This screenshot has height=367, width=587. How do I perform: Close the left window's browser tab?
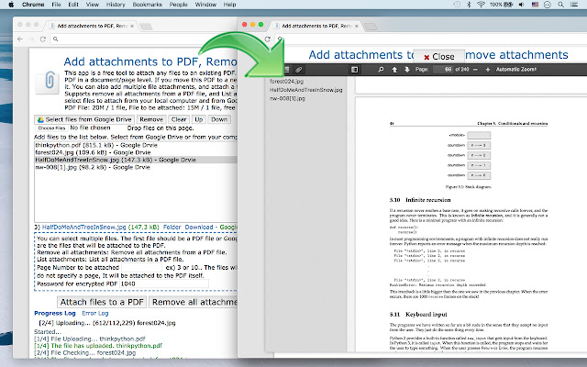point(132,26)
